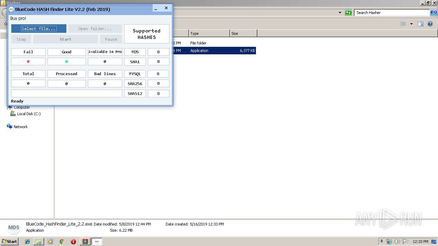Toggle the Explorer preview pane icon
The height and width of the screenshot is (246, 438).
[x=421, y=24]
